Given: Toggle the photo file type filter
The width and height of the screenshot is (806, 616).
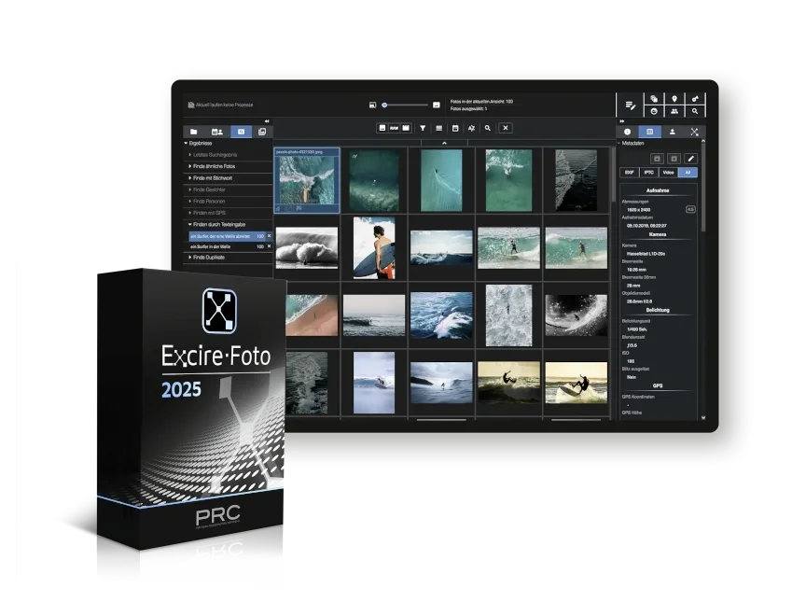Looking at the screenshot, I should coord(382,128).
